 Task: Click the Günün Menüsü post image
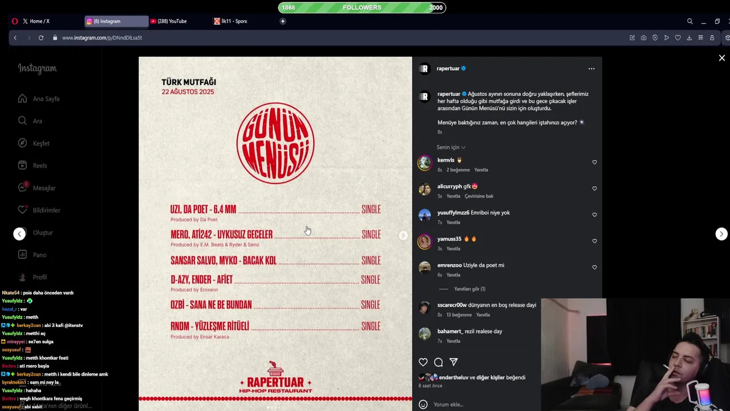tap(275, 233)
